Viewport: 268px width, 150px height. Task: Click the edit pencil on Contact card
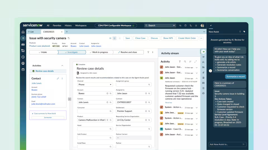click(x=58, y=79)
